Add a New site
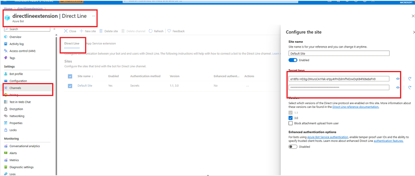 (x=88, y=31)
